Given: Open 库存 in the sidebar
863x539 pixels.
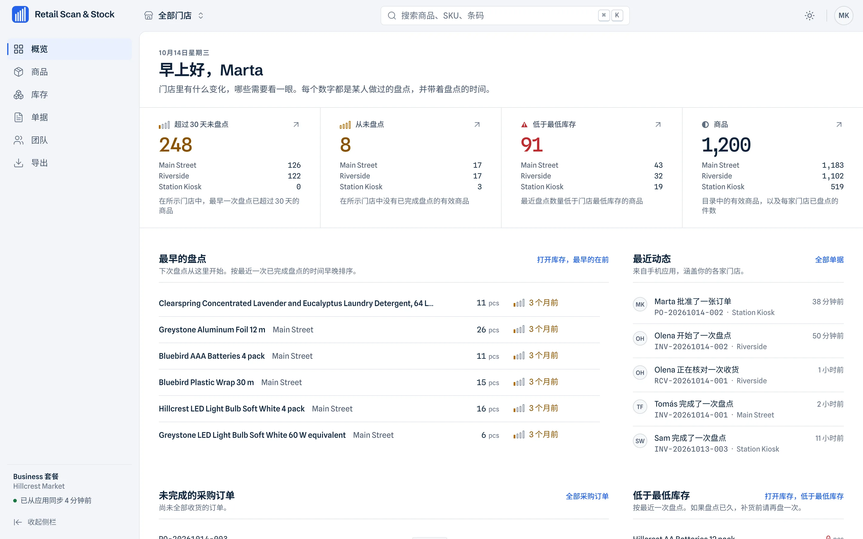Looking at the screenshot, I should pos(70,94).
